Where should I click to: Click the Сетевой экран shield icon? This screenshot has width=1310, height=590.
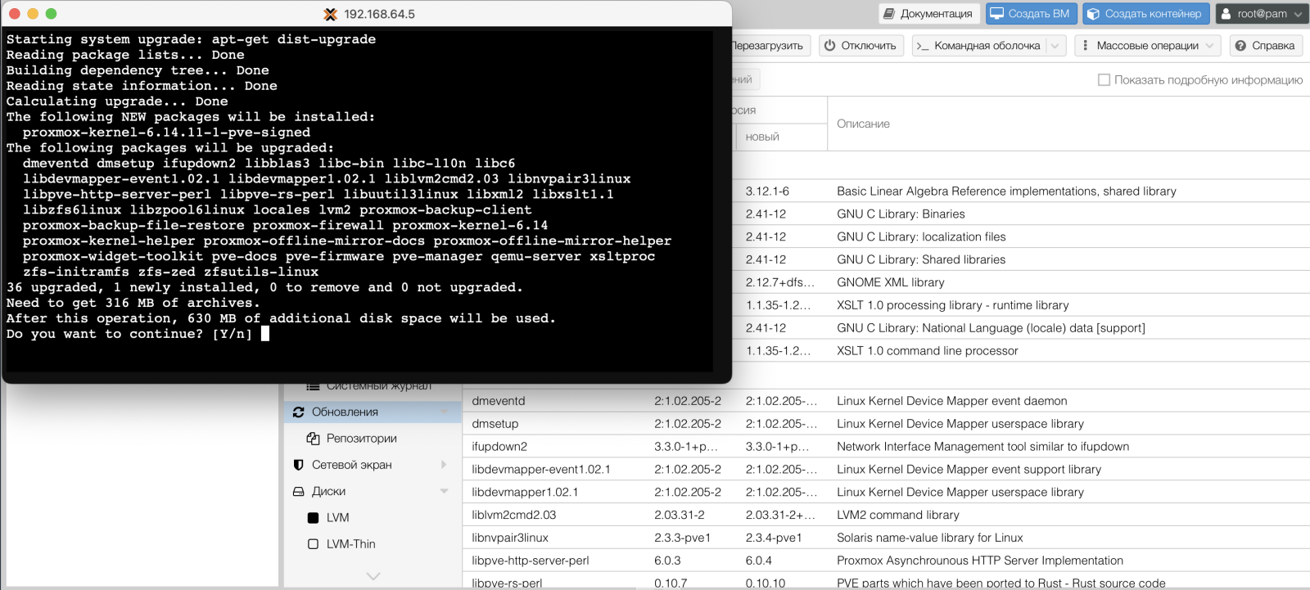coord(298,465)
